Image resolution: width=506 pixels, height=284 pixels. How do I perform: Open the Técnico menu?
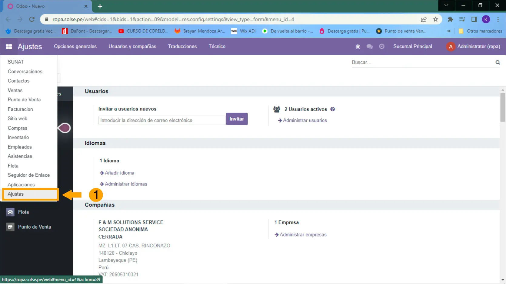[x=217, y=47]
